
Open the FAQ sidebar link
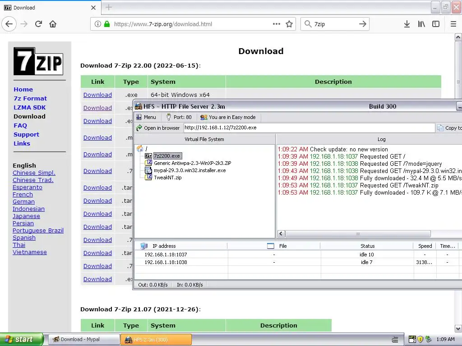click(20, 126)
